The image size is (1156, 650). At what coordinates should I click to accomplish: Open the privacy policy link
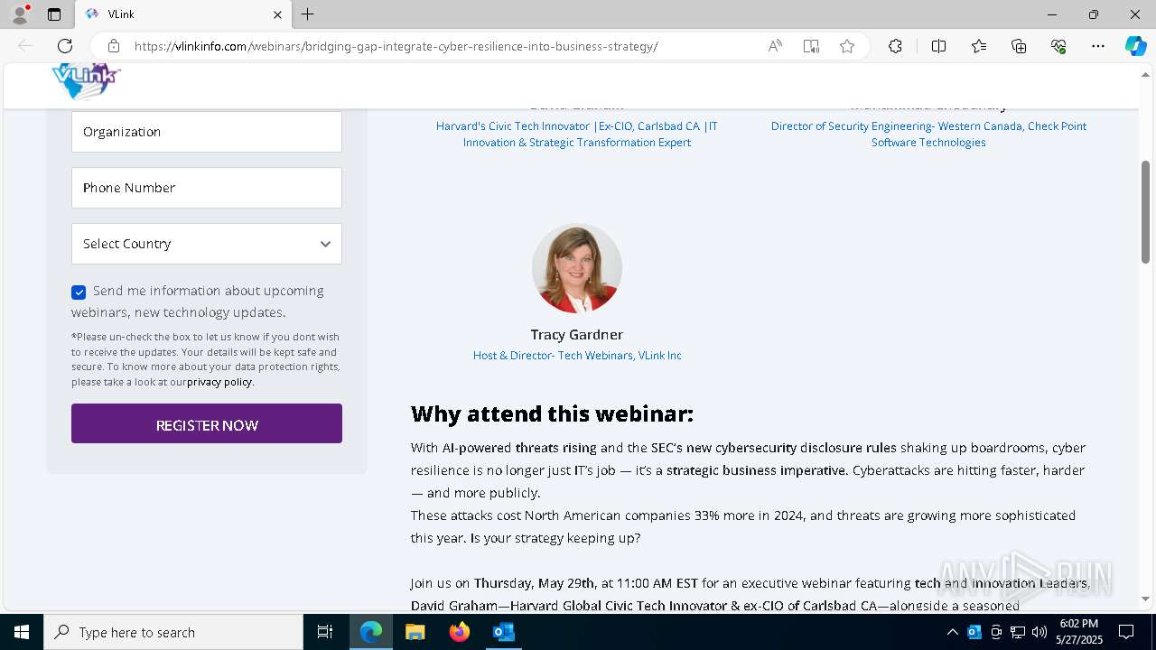(220, 382)
